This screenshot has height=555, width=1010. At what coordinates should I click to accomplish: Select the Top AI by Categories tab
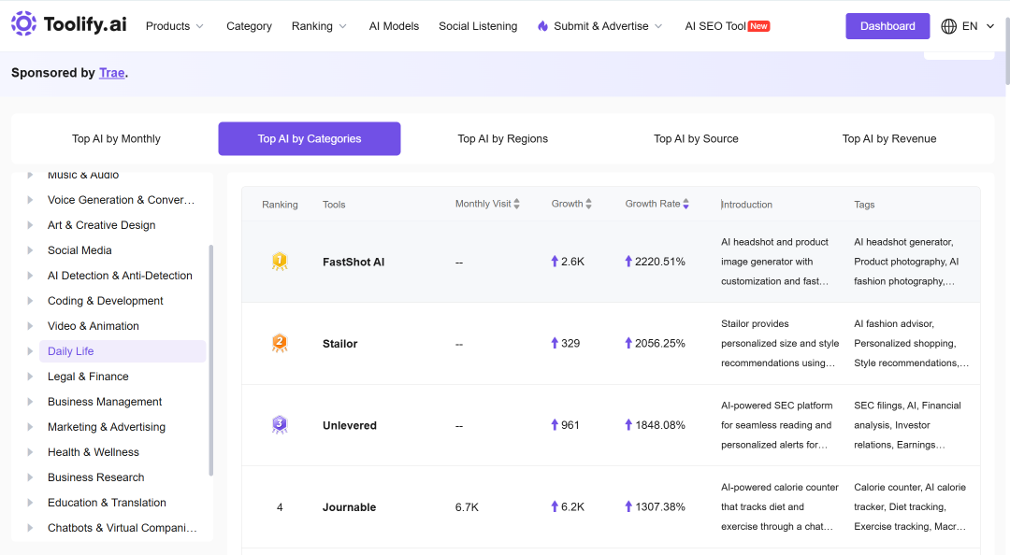coord(310,138)
